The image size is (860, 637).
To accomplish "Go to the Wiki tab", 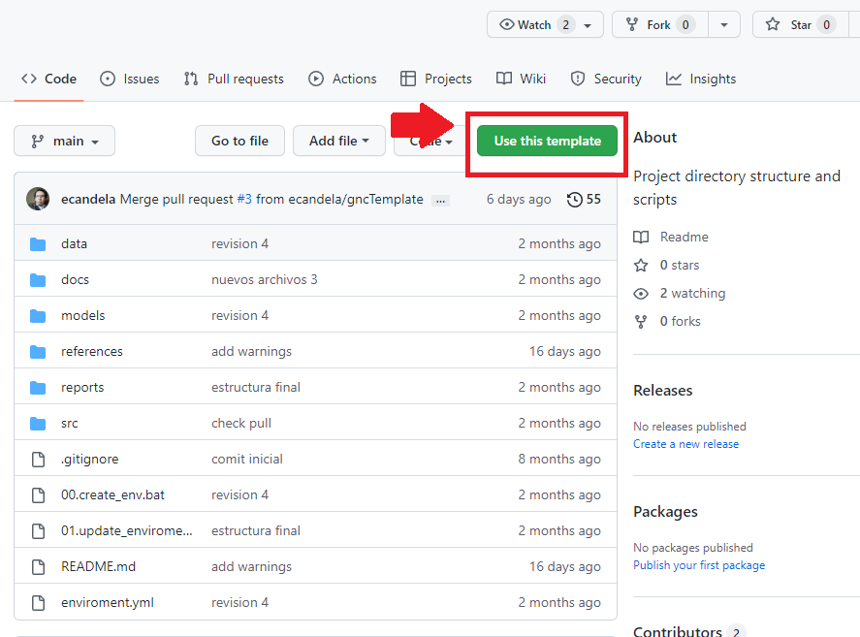I will pos(521,79).
